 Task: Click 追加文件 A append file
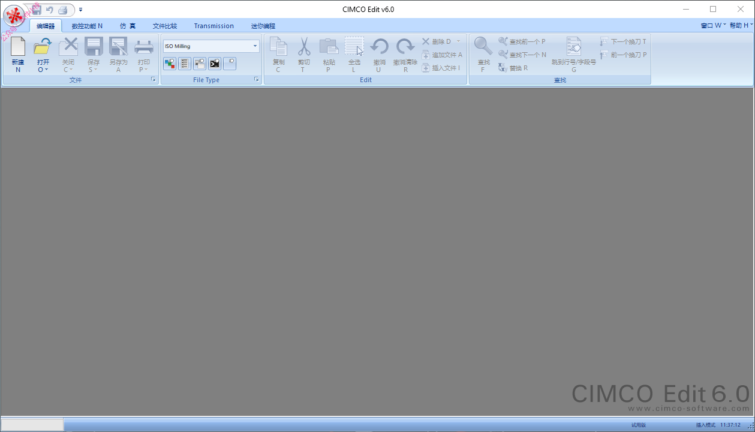[442, 55]
